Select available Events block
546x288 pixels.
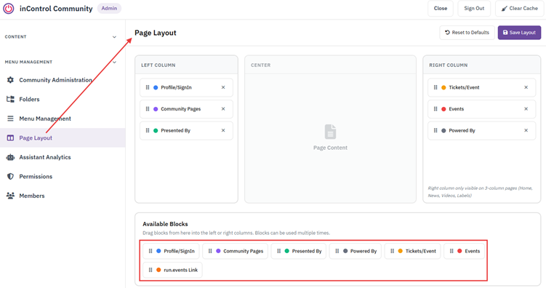point(465,251)
